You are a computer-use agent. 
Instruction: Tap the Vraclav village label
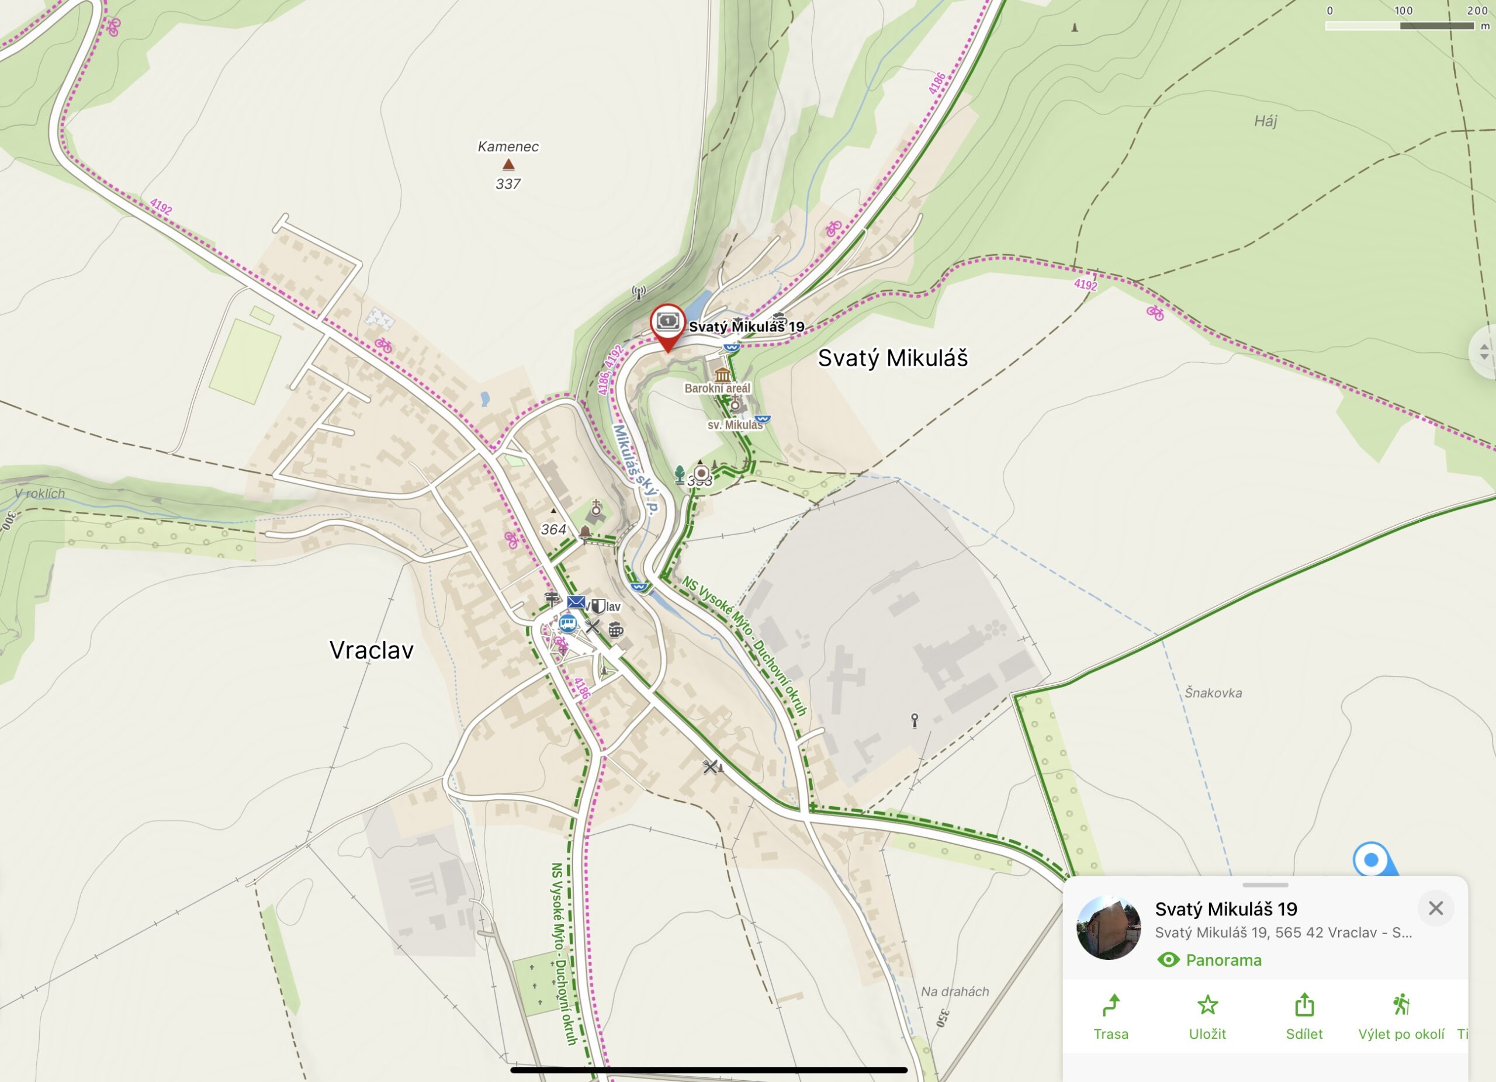tap(371, 650)
